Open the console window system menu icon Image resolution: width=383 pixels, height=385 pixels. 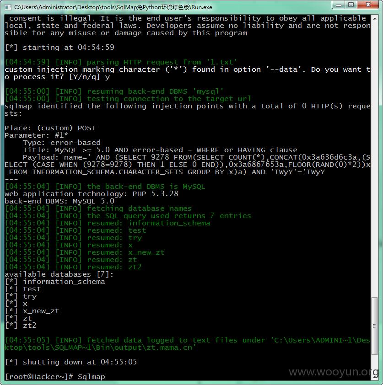coord(8,7)
